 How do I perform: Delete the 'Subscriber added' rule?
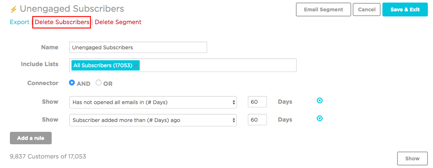[x=320, y=118]
